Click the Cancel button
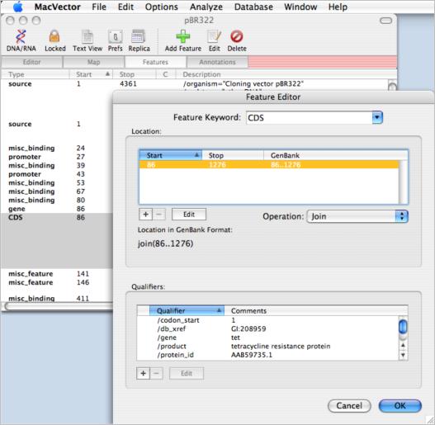This screenshot has width=435, height=425. 349,406
